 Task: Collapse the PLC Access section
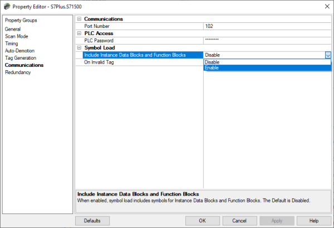pyautogui.click(x=79, y=33)
